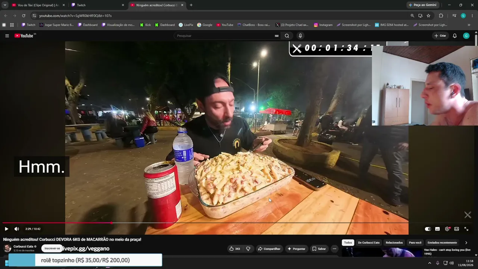Go back to the previous page
This screenshot has height=269, width=478.
[6, 16]
